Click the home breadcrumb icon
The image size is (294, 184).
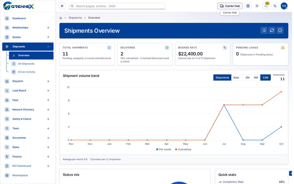coord(61,18)
